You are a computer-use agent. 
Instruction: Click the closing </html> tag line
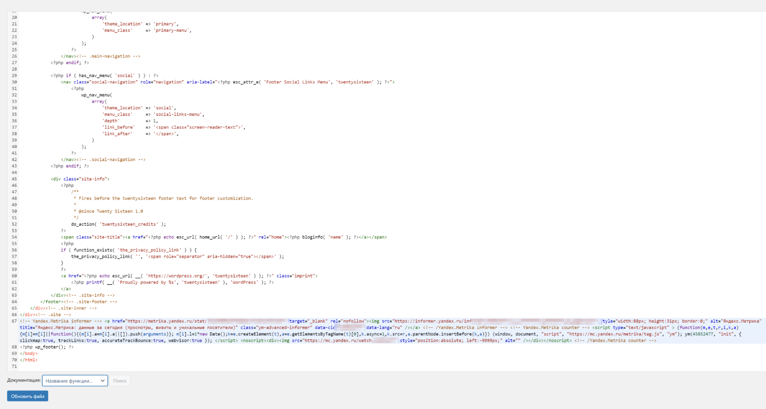click(x=29, y=360)
